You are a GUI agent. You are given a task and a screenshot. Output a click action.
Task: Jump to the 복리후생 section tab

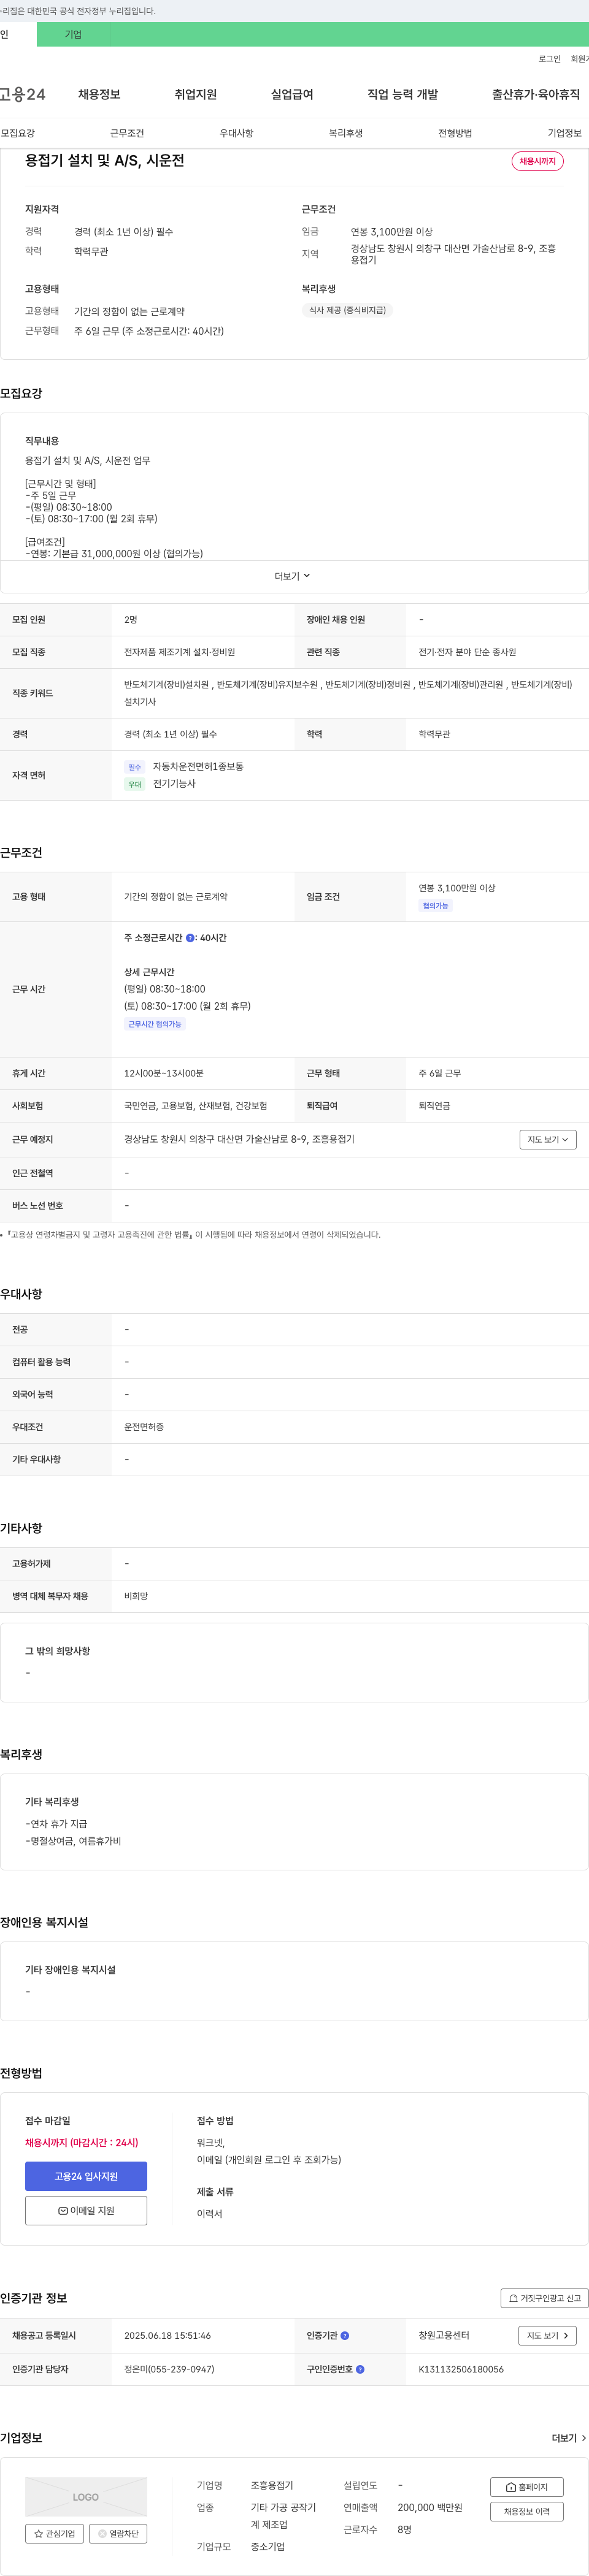[x=346, y=133]
